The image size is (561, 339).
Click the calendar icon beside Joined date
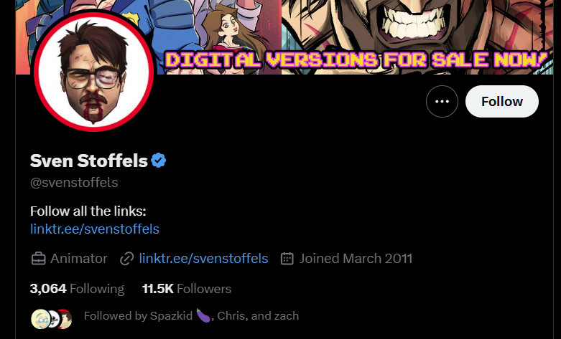287,258
